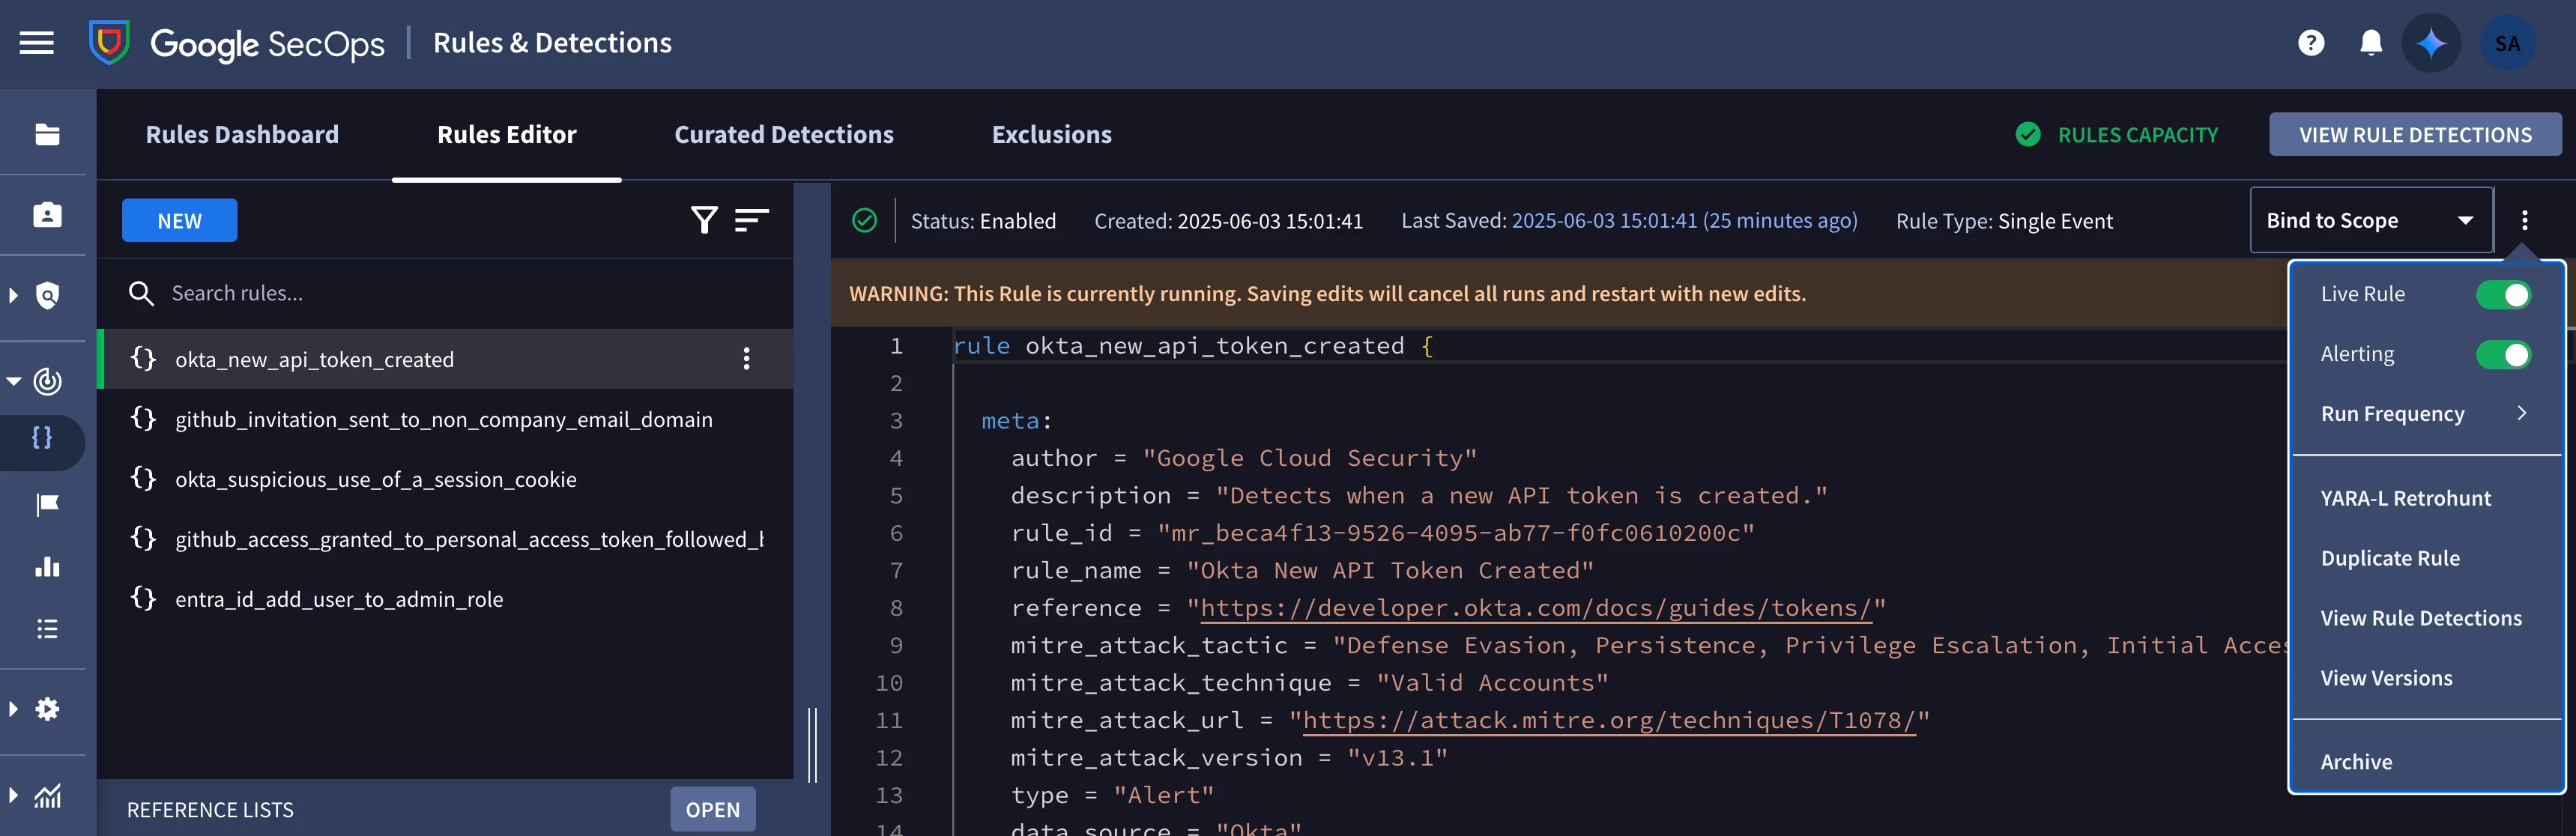The height and width of the screenshot is (836, 2576).
Task: Click the rules panel scrollbar
Action: tap(812, 745)
